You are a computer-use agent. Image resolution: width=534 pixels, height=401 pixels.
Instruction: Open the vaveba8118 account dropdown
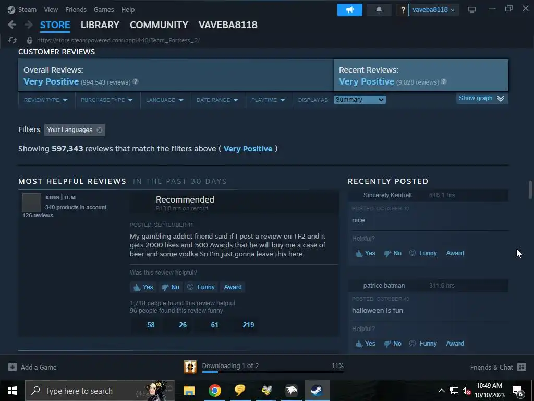(x=433, y=10)
